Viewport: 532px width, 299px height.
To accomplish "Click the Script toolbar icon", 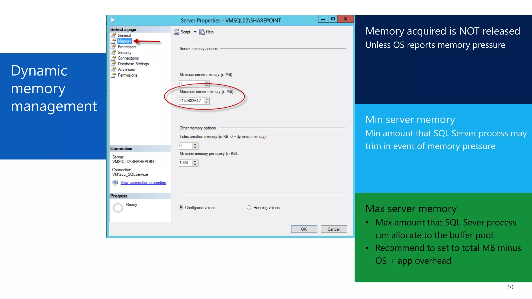I will tap(177, 32).
